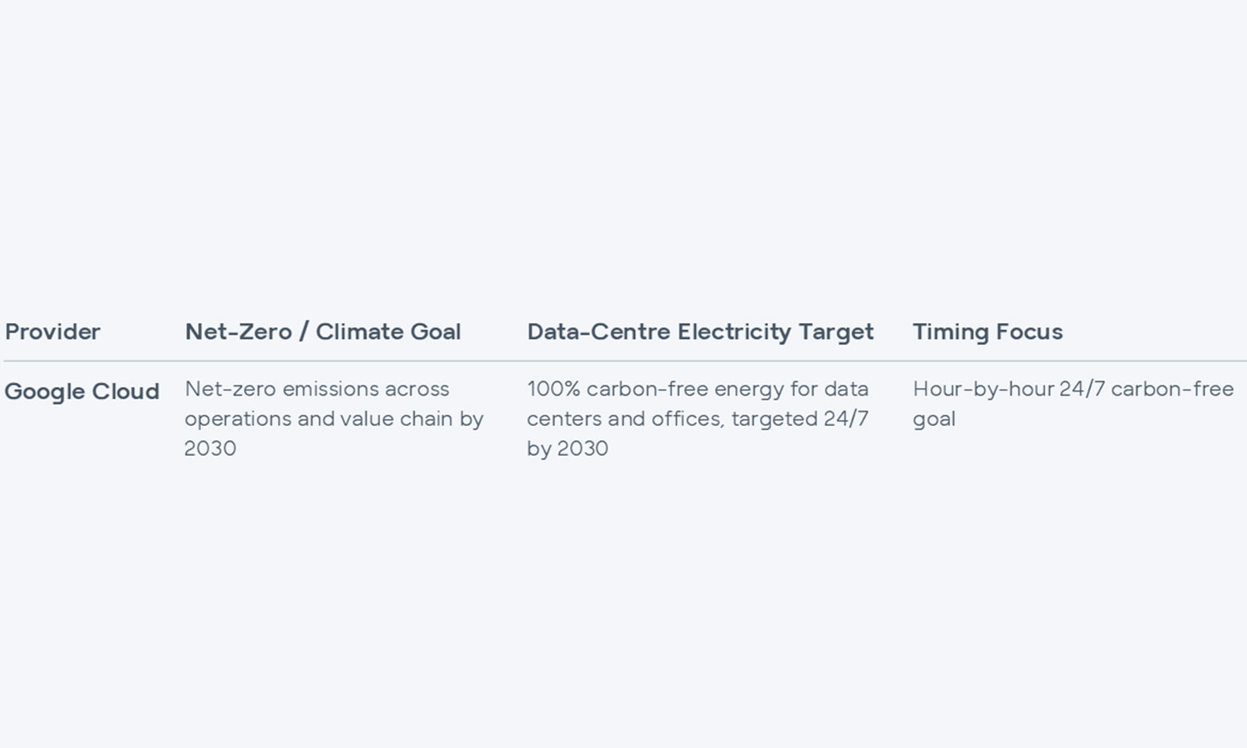Screen dimensions: 1247x748
Task: Click "2030" in the climate goal cell
Action: point(211,448)
